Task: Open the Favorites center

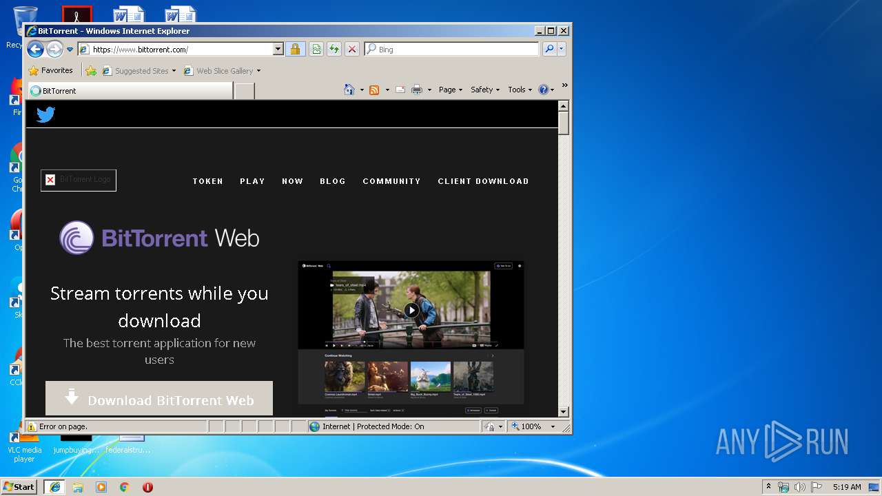Action: (x=50, y=70)
